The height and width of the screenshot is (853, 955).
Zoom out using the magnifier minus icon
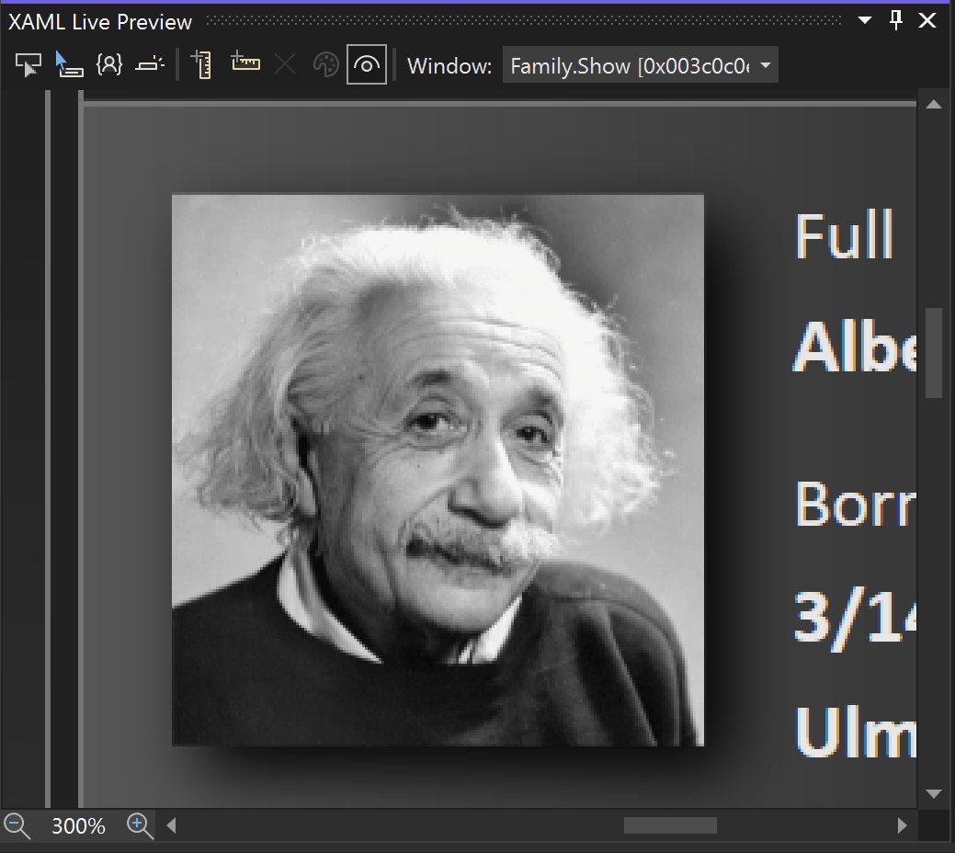[16, 825]
